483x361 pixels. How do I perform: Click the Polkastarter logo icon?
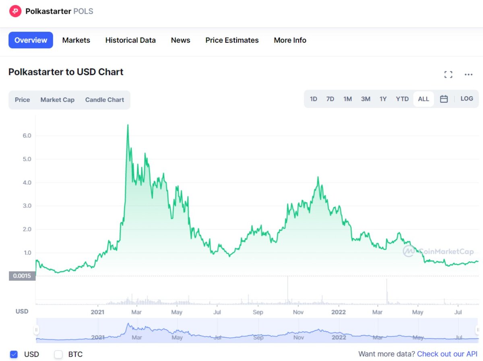click(x=15, y=11)
